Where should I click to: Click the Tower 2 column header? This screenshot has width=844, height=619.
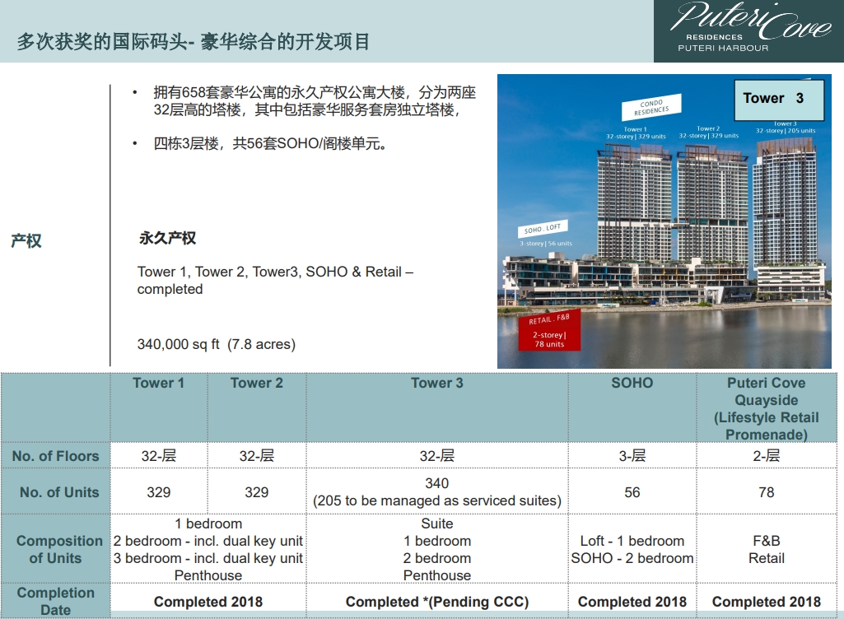256,383
